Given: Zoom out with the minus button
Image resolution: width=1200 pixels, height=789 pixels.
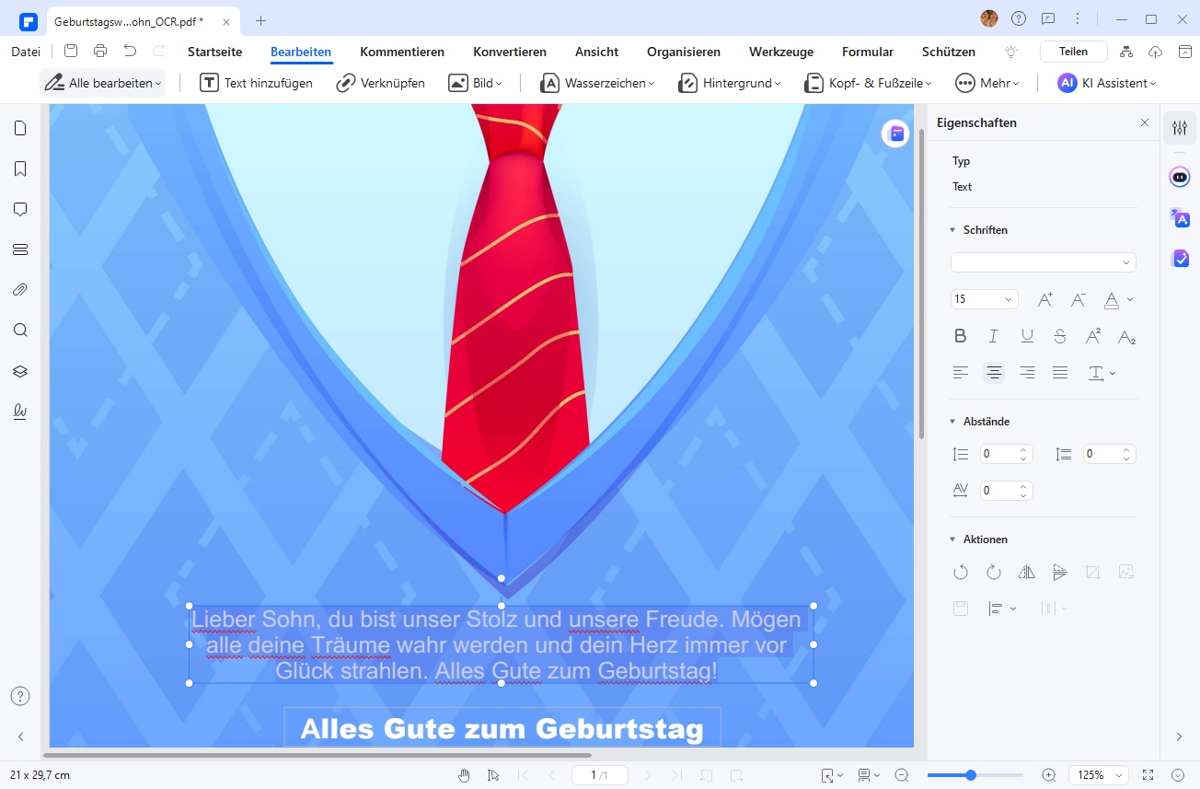Looking at the screenshot, I should (902, 775).
